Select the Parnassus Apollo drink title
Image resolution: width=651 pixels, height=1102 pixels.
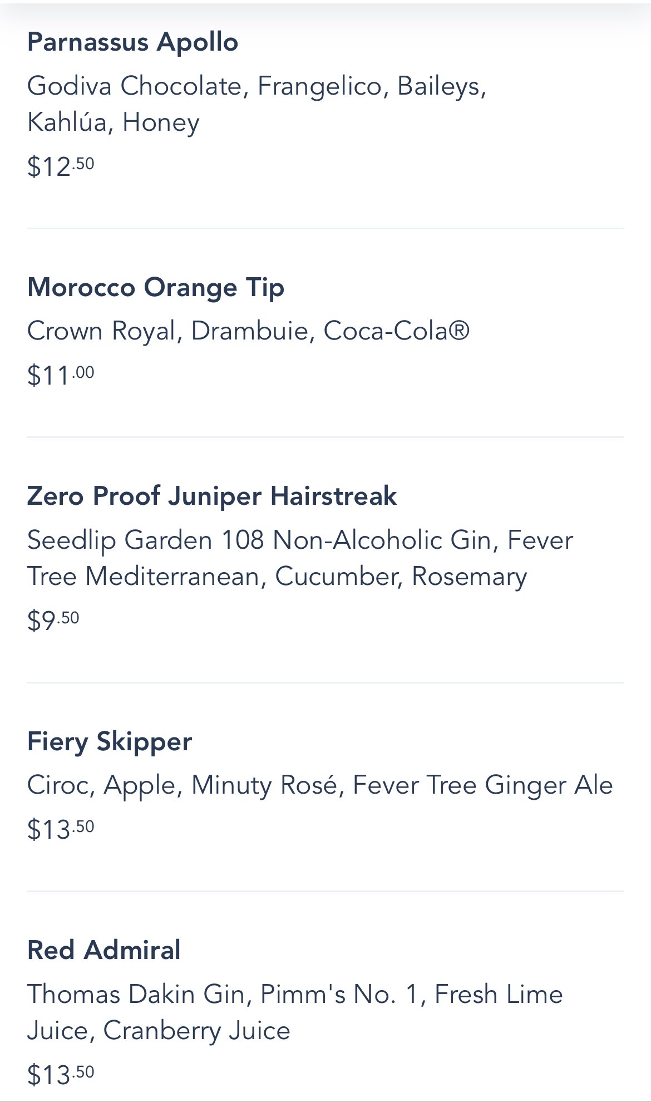(x=132, y=42)
